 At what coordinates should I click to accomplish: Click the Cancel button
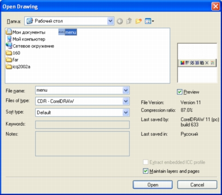[x=197, y=185]
